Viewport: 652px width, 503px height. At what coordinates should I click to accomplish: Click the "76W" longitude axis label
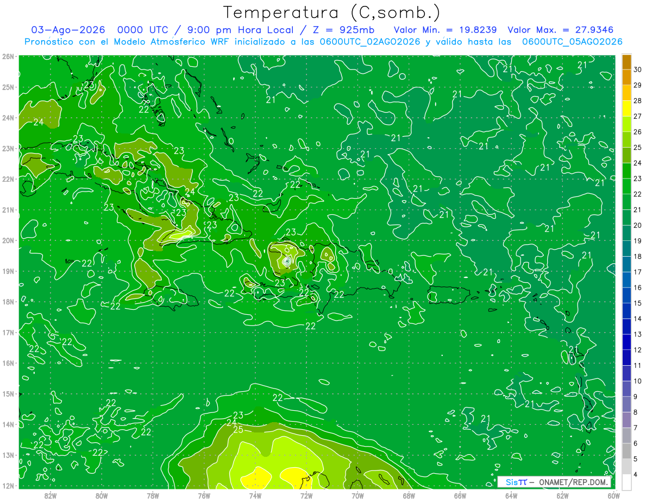(204, 495)
